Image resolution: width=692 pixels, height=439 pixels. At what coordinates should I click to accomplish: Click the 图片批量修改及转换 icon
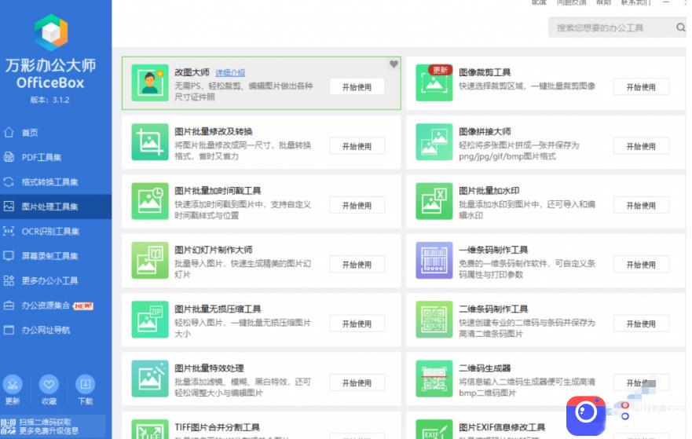(x=149, y=141)
